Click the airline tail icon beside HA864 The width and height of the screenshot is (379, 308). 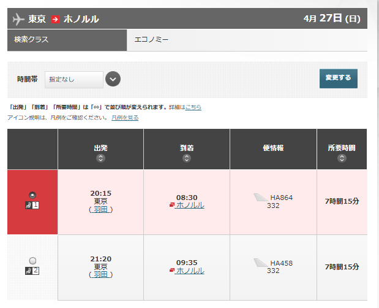(261, 198)
